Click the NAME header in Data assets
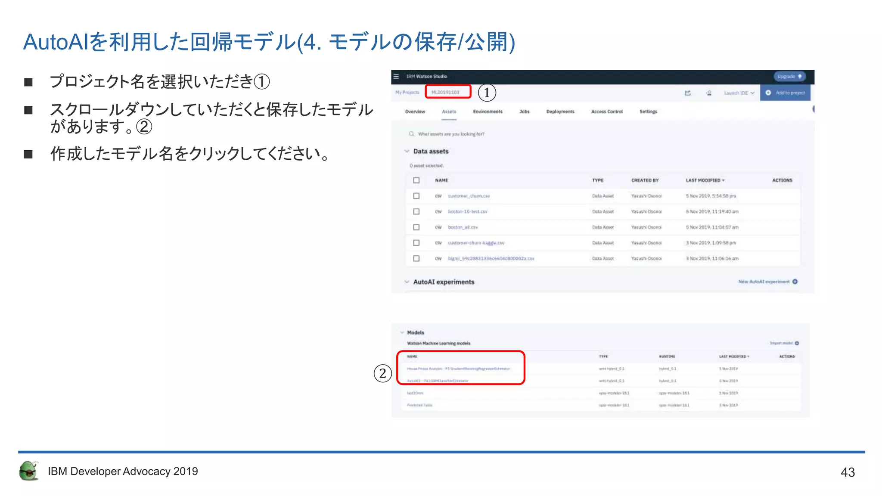Image resolution: width=882 pixels, height=496 pixels. pos(441,180)
